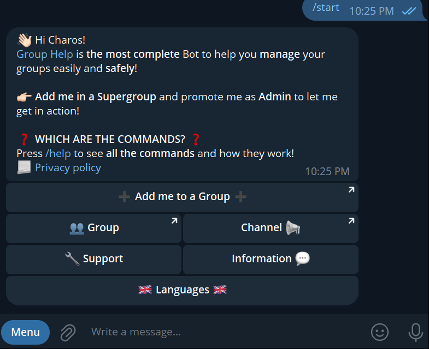Click the /start sent message bubble
Screen dimensions: 429x349
[364, 10]
